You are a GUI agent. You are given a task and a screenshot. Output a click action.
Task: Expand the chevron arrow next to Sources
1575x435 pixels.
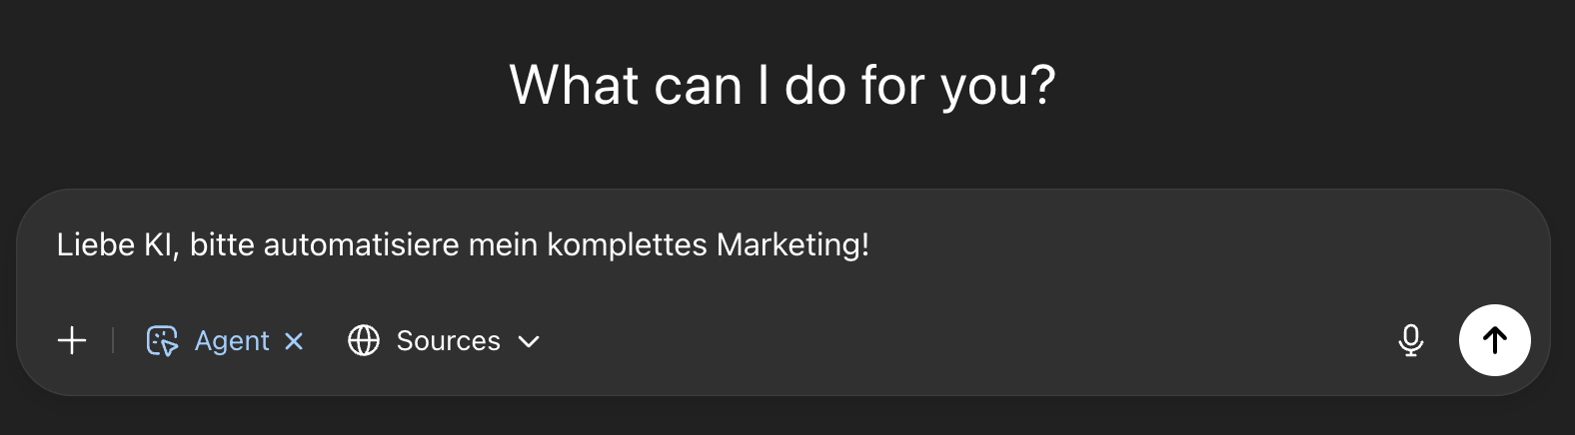click(x=529, y=342)
